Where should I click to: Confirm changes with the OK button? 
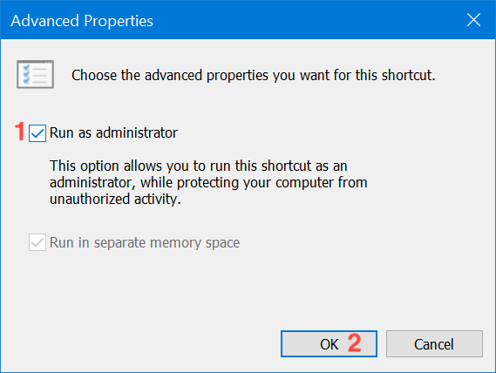point(329,344)
